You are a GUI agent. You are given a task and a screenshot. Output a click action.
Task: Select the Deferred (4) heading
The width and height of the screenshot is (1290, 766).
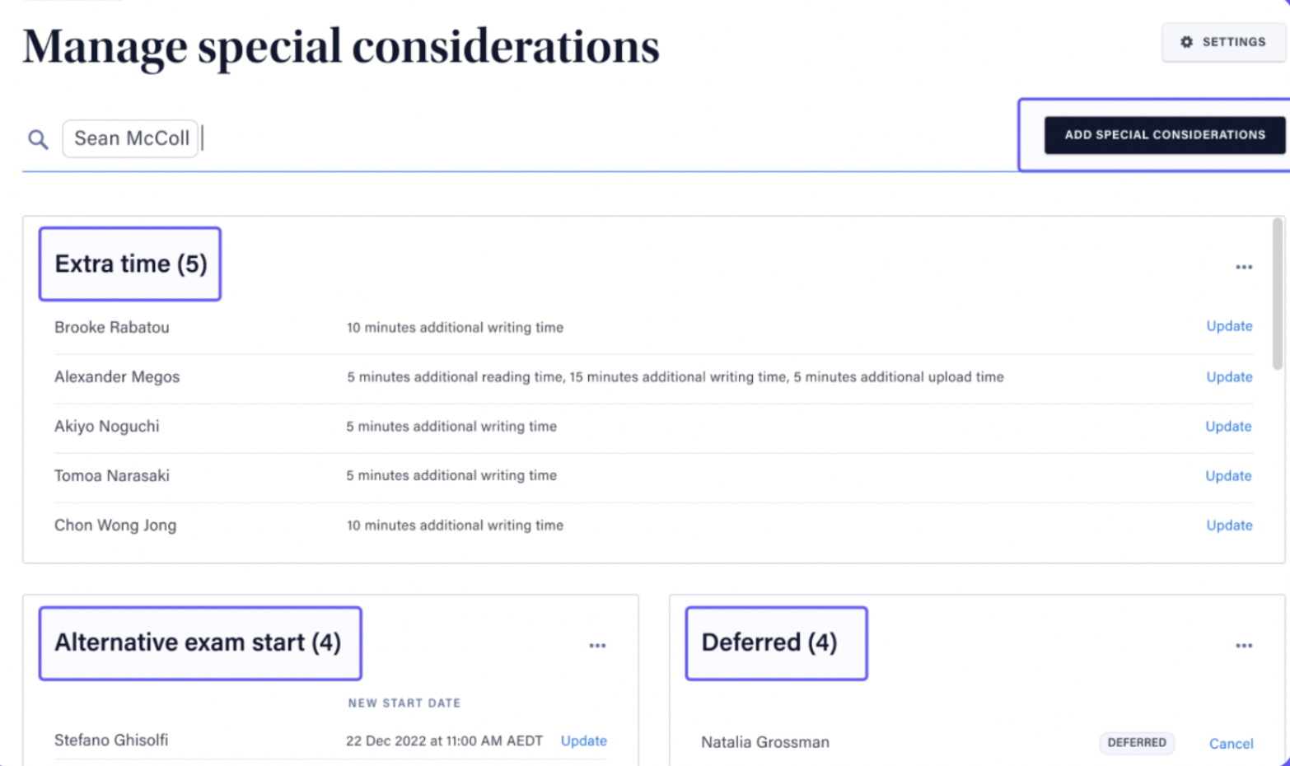pos(776,642)
